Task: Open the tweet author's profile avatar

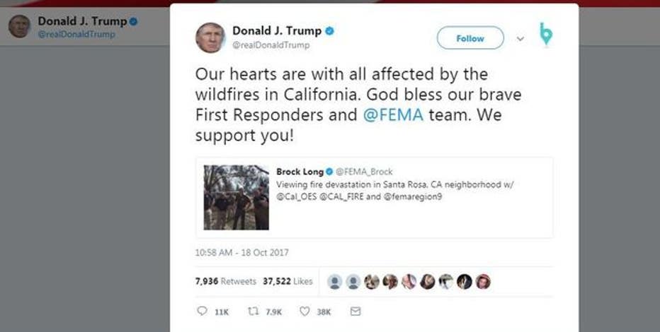Action: pyautogui.click(x=210, y=37)
